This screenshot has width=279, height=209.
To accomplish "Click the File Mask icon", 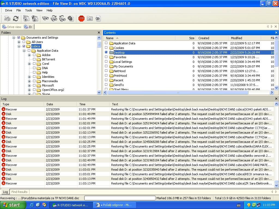I will (71, 19).
